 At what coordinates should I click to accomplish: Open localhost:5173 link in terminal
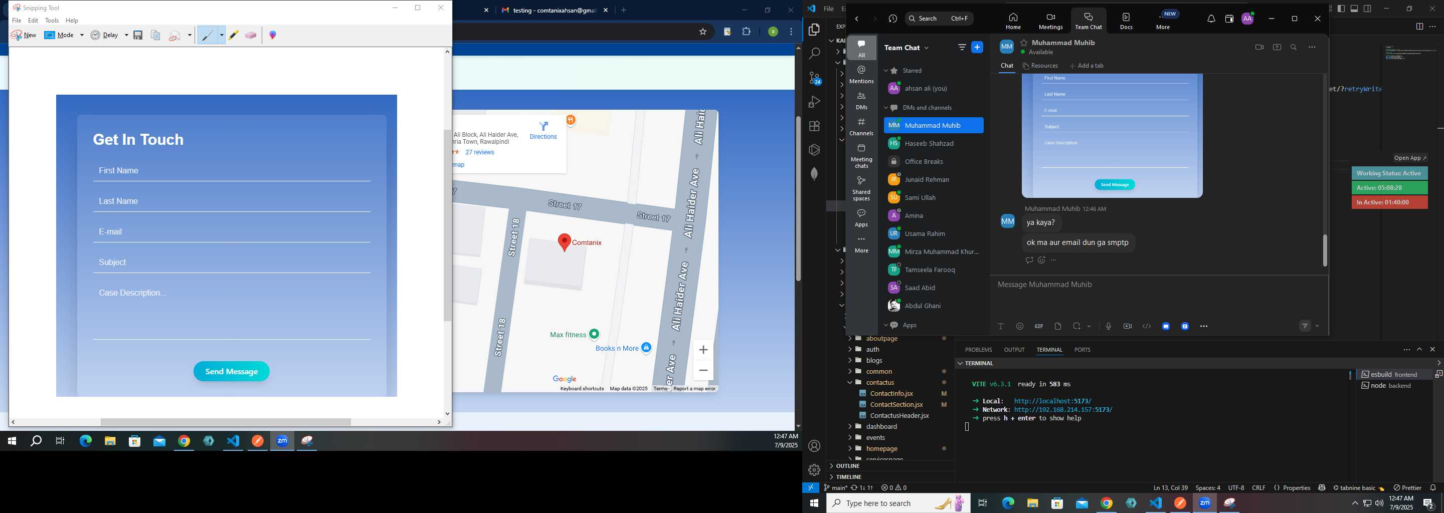point(1052,402)
